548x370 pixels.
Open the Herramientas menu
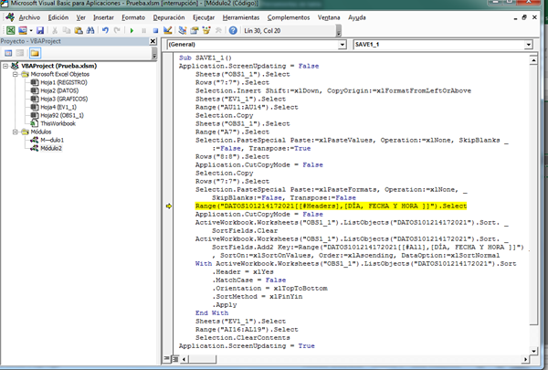[x=241, y=16]
